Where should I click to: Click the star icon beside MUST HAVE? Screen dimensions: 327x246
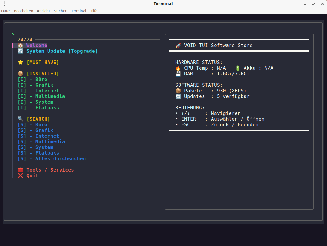[x=20, y=63]
